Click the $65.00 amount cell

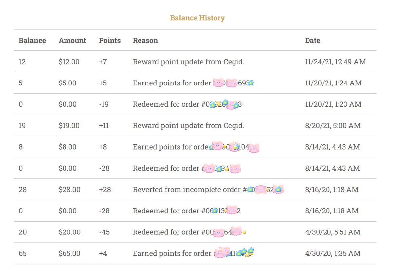click(x=69, y=253)
